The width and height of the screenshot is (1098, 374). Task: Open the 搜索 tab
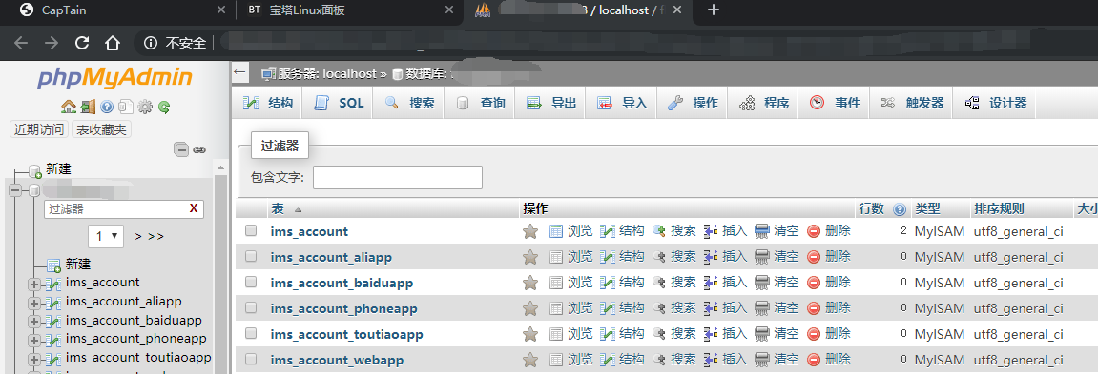coord(409,104)
